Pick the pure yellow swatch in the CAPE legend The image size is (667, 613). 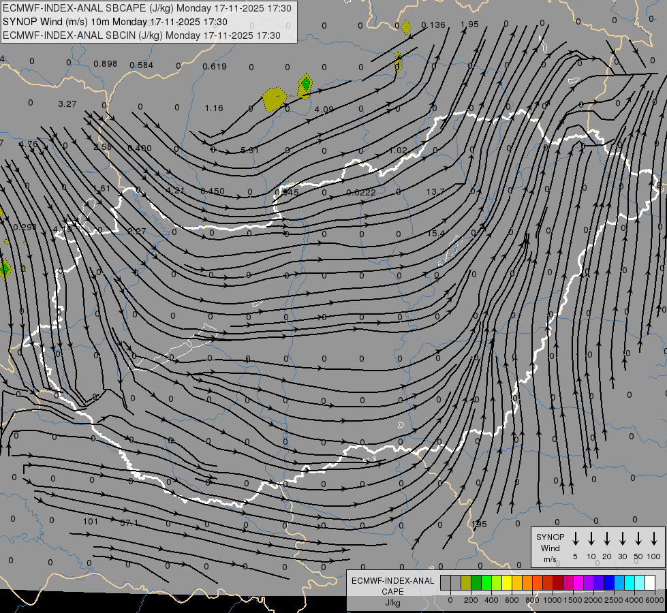pos(507,582)
